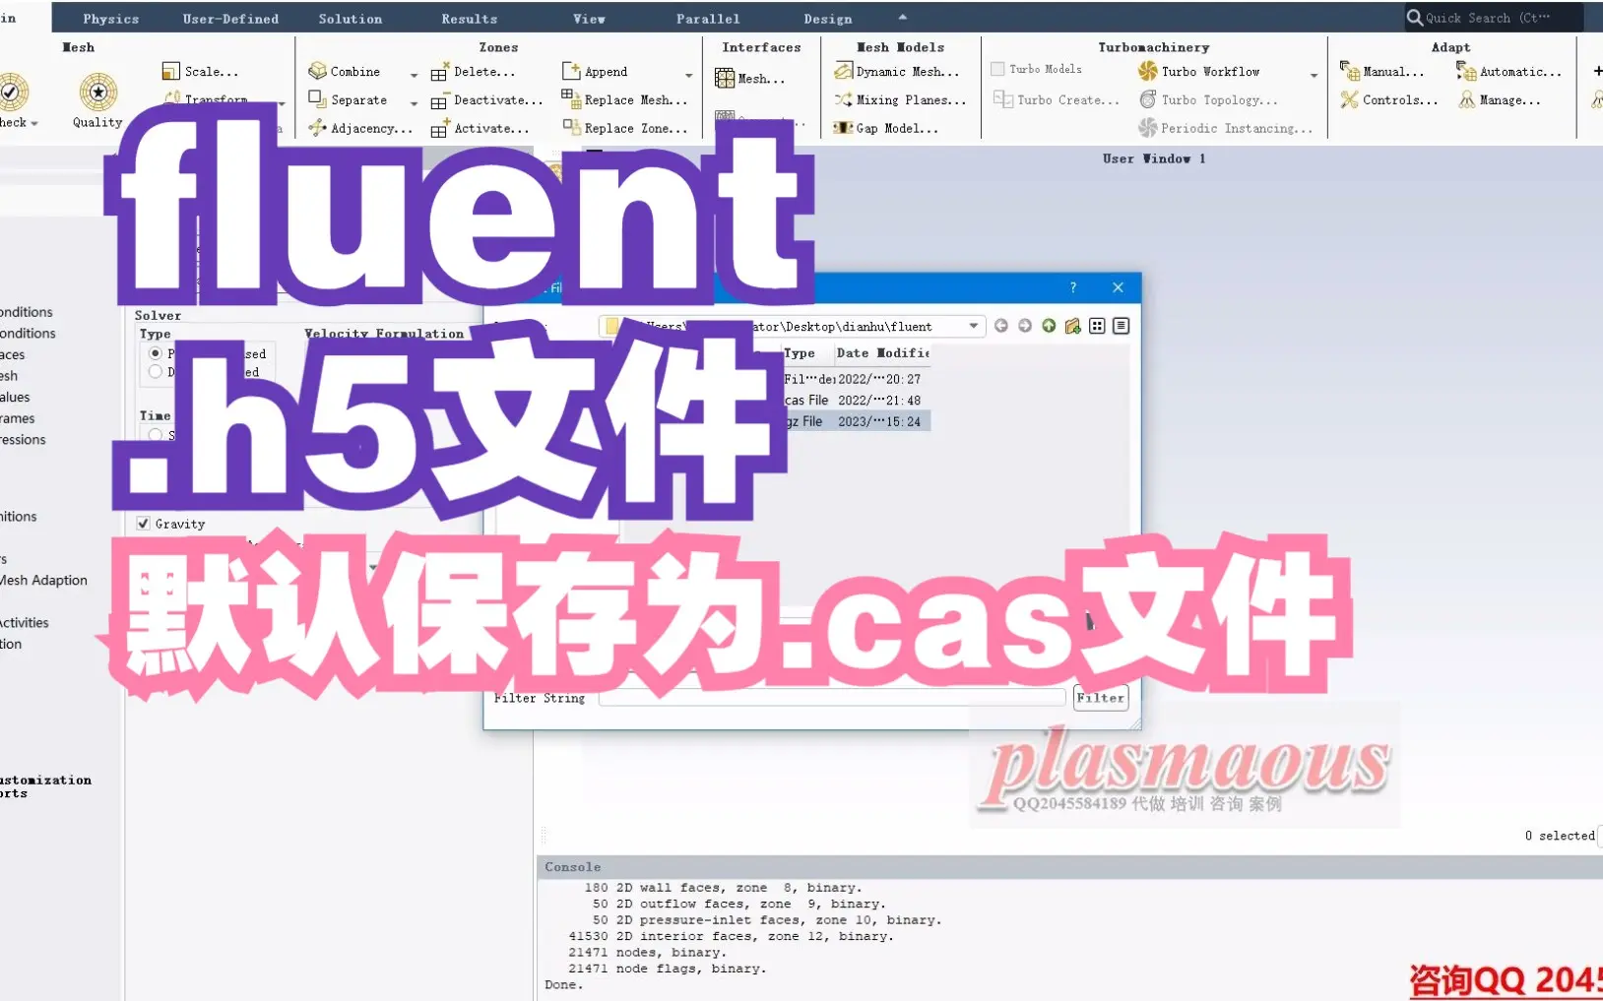Screen dimensions: 1603x1001
Task: Click the Separate zones icon
Action: (x=317, y=99)
